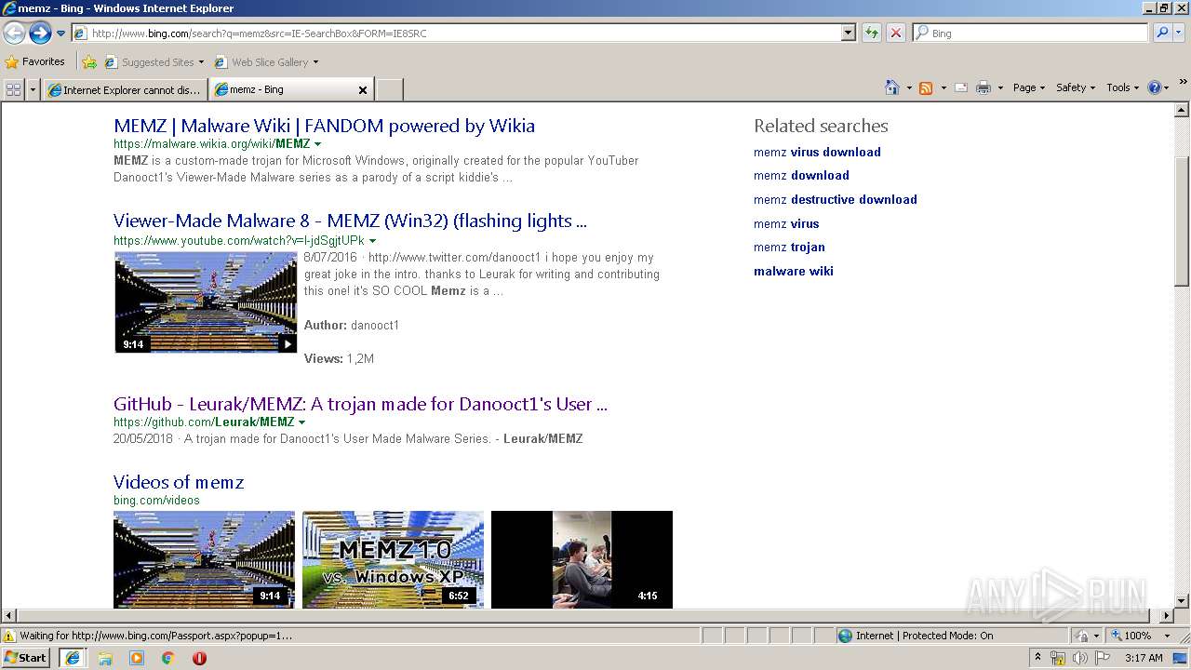
Task: Expand the github.com Leurak/MEMZ URL caret
Action: tap(301, 422)
